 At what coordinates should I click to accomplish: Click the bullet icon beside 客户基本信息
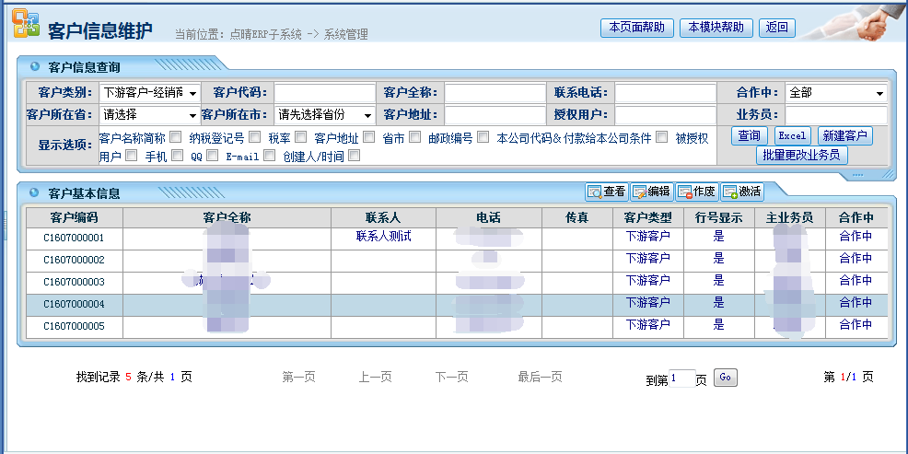pos(35,193)
